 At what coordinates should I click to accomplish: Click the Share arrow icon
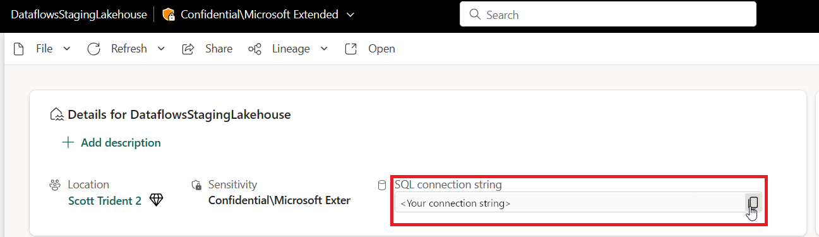coord(188,49)
